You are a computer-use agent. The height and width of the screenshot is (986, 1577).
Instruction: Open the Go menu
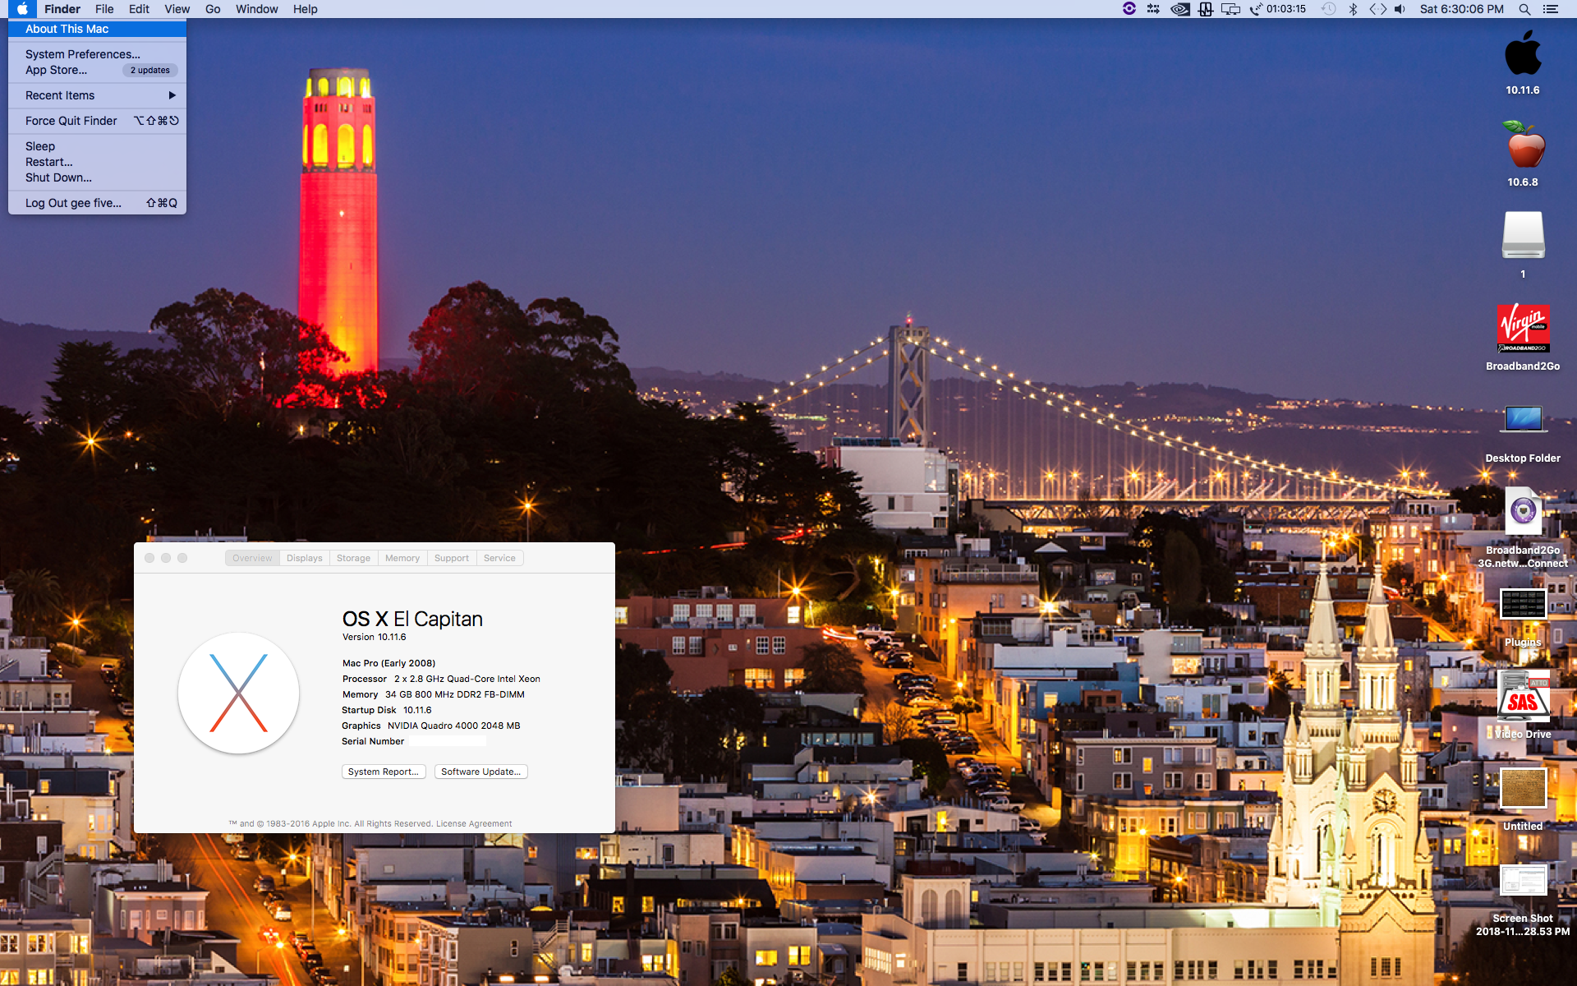(213, 9)
